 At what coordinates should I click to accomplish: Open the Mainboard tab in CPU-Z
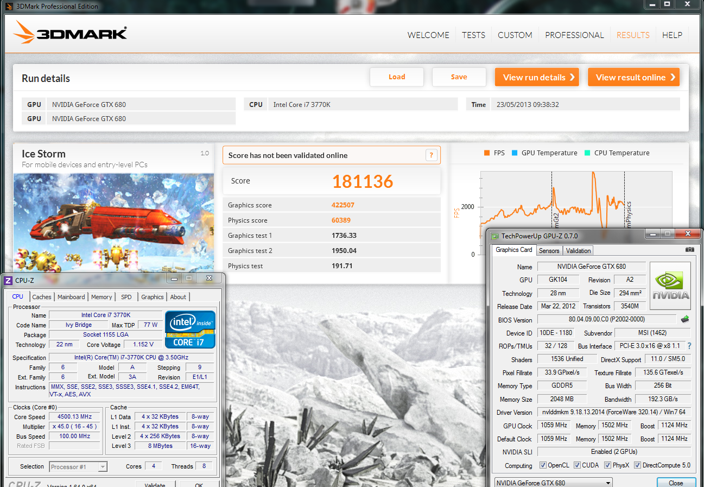pyautogui.click(x=71, y=297)
